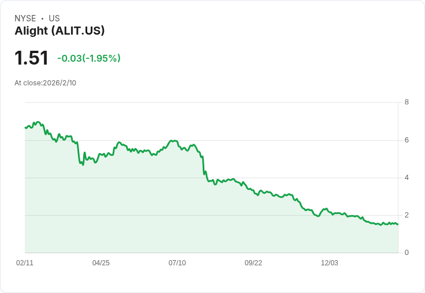Click the current price 1.51
Image resolution: width=425 pixels, height=293 pixels.
click(32, 58)
